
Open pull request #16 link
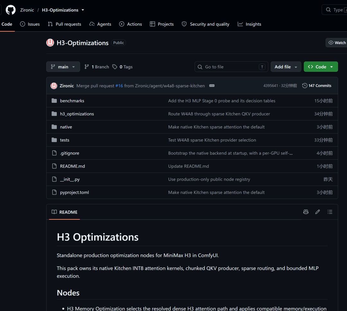pyautogui.click(x=119, y=86)
